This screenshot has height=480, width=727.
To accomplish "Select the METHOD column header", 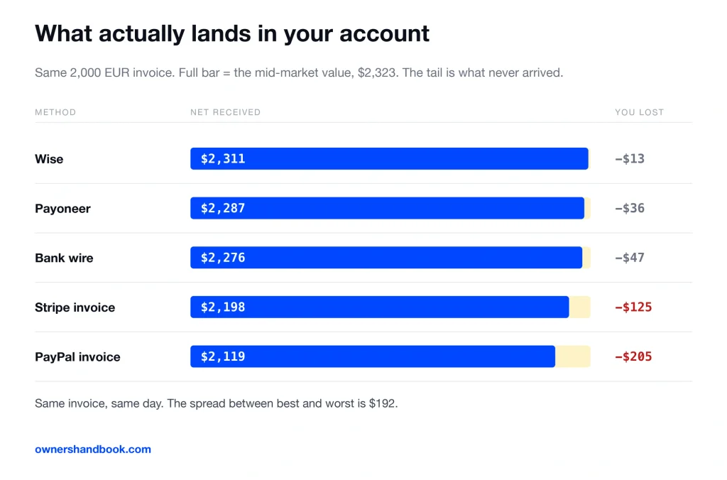I will (55, 112).
